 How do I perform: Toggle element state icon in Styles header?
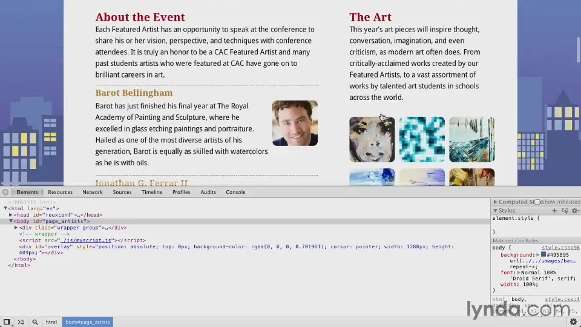[565, 211]
